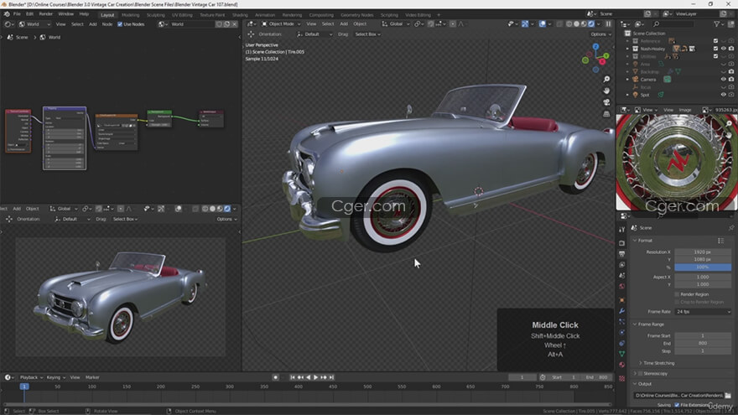Open the Render properties tab icon
The width and height of the screenshot is (738, 415).
(621, 243)
